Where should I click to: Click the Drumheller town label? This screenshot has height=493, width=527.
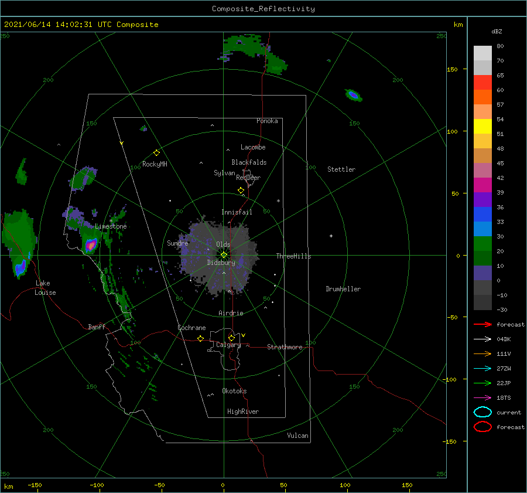click(343, 289)
